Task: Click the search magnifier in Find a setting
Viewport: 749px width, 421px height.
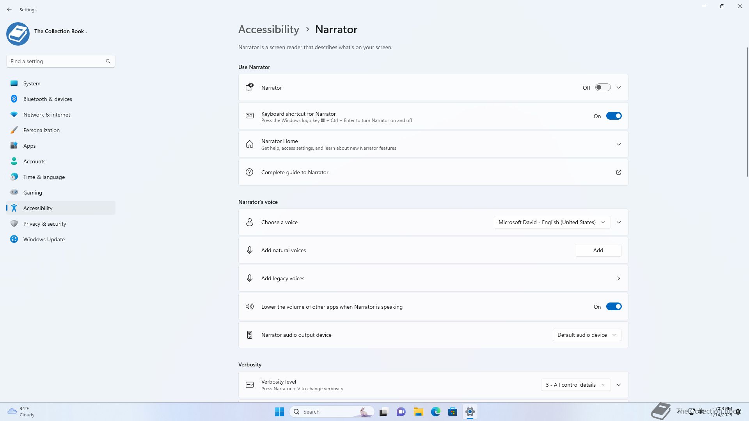Action: [x=108, y=61]
